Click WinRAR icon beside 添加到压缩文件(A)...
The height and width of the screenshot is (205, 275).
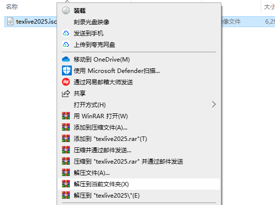66,127
